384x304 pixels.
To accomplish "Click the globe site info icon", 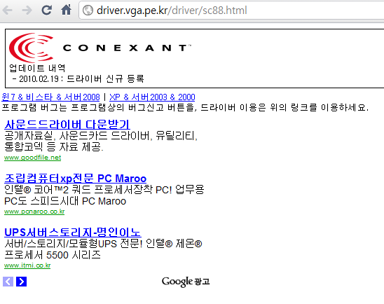I will [x=88, y=11].
